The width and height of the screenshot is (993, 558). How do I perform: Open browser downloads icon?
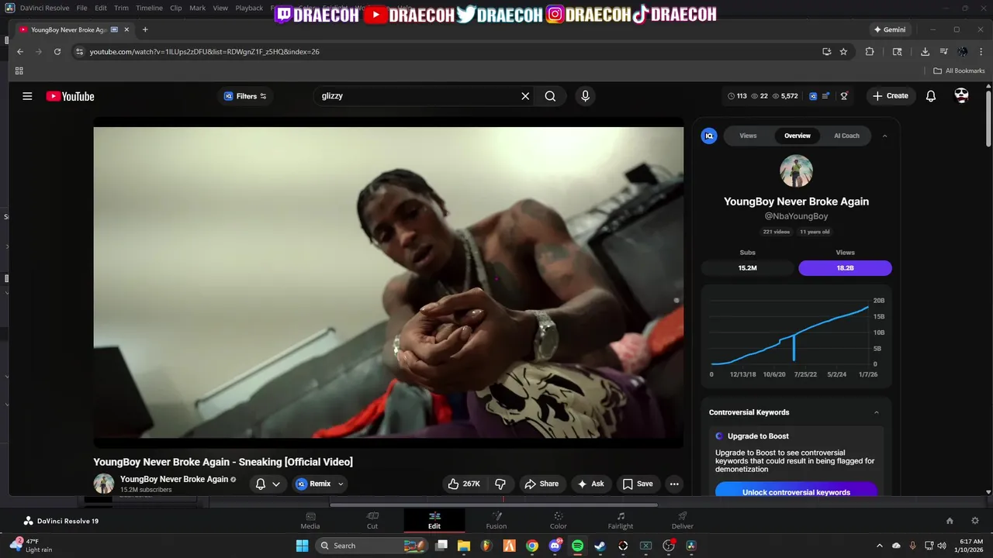925,52
